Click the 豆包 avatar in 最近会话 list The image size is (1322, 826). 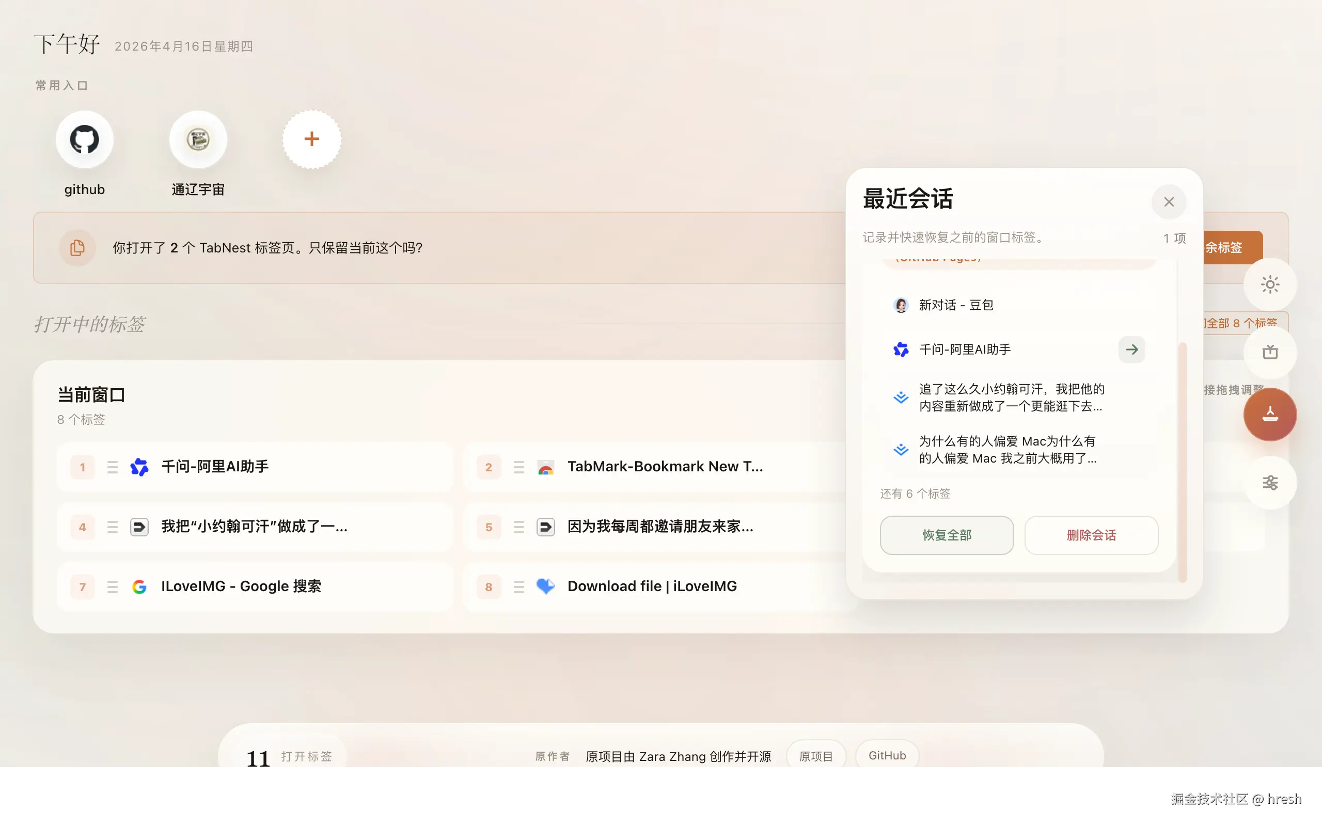[901, 305]
